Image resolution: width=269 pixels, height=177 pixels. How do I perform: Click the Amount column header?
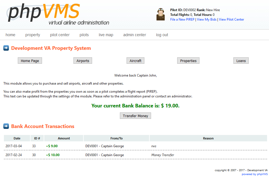(x=64, y=138)
